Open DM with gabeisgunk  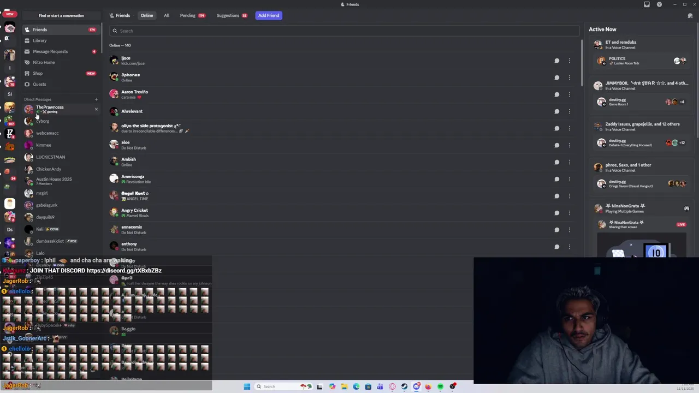[60, 205]
